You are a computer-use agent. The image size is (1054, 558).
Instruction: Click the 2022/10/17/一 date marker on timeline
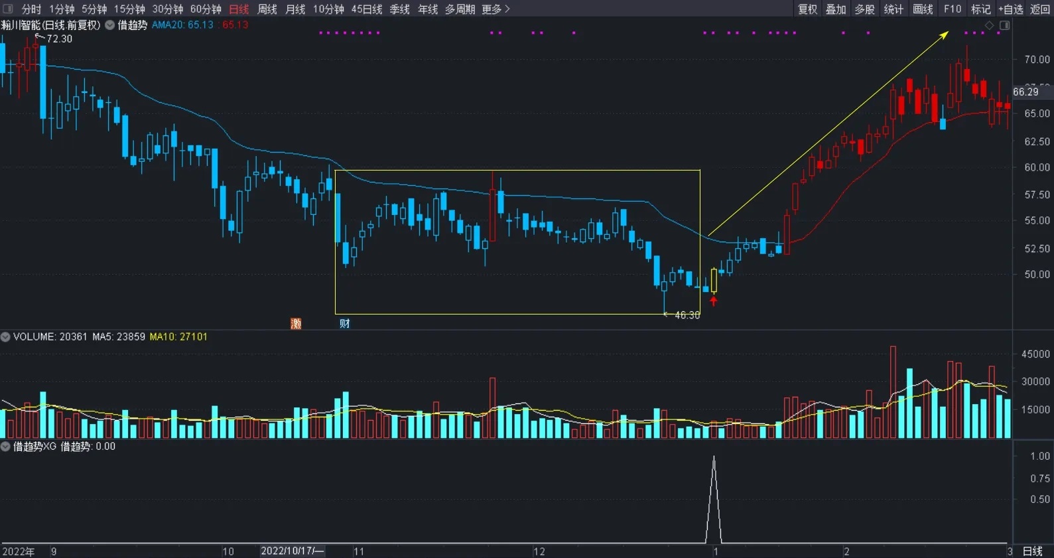pos(293,551)
